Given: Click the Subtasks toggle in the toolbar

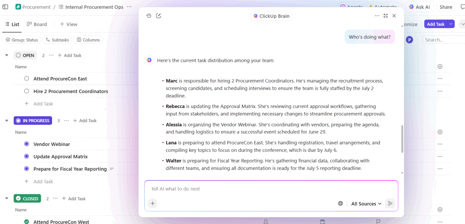Looking at the screenshot, I should pos(57,40).
